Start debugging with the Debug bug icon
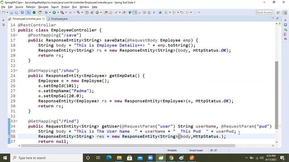 (46, 13)
